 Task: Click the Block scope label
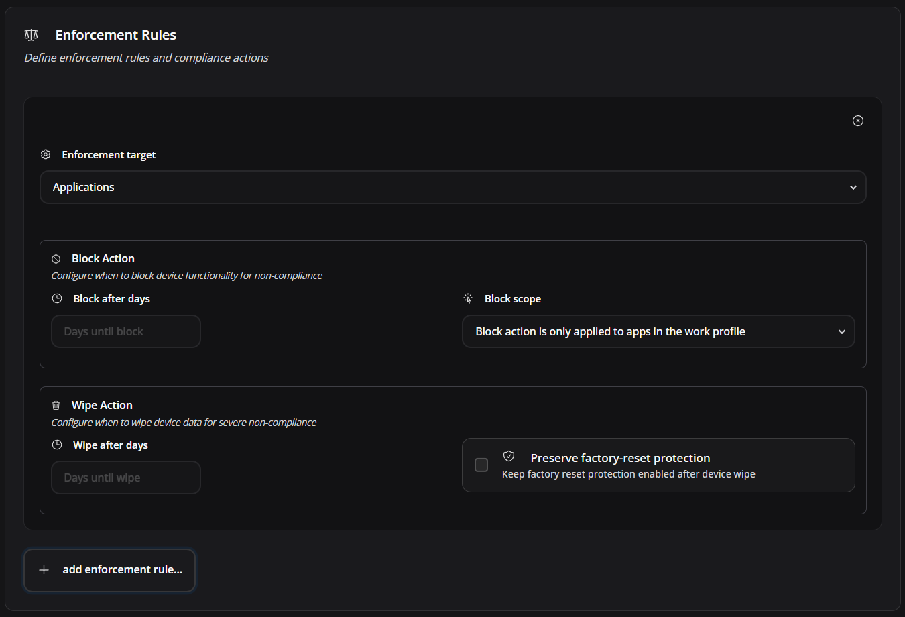[513, 298]
